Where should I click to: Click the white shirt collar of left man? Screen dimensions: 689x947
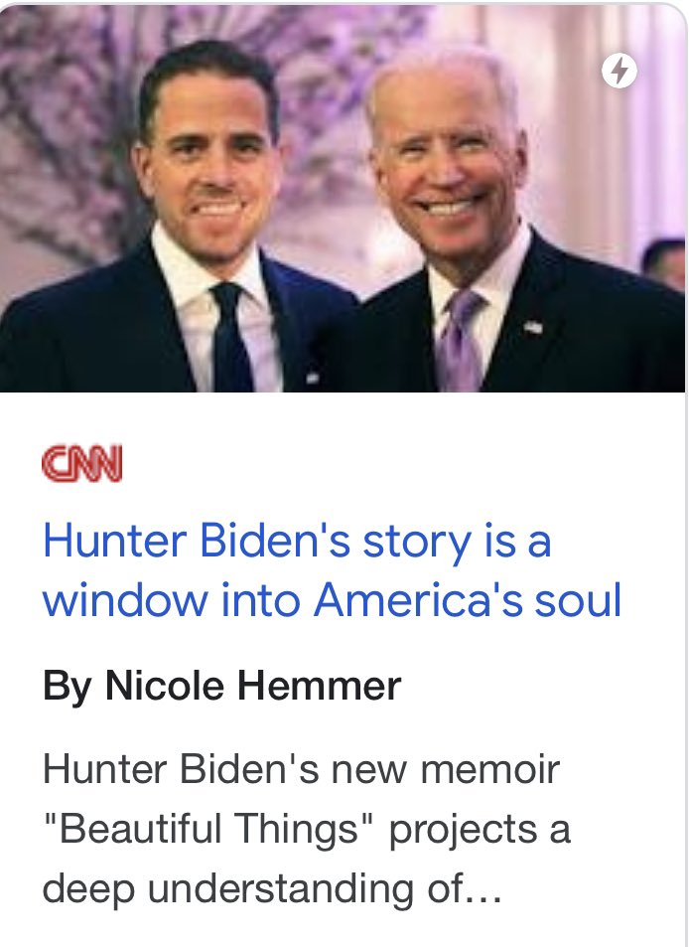coord(194,268)
